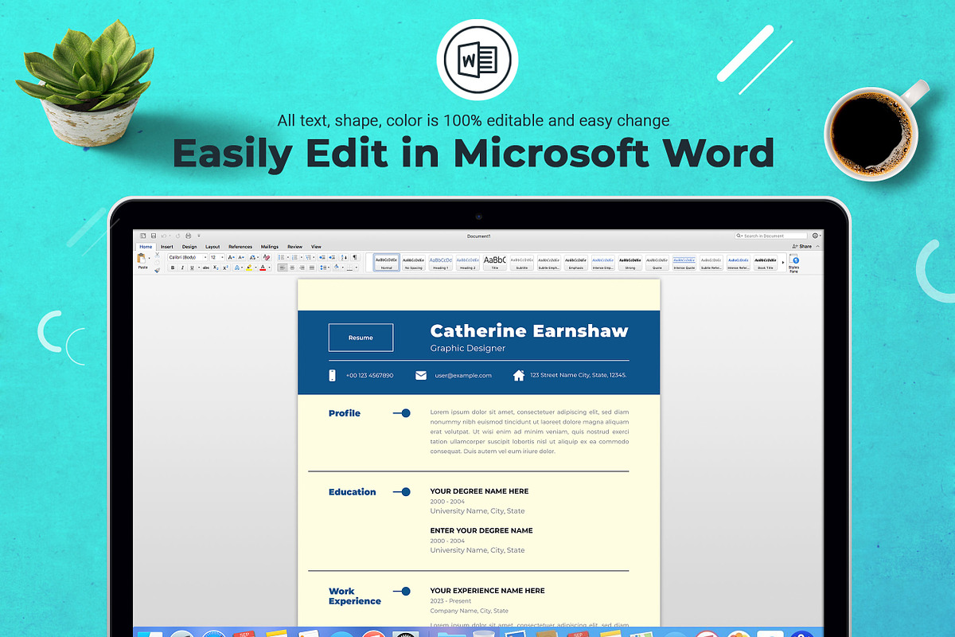
Task: Collapse the ribbon using the chevron near Share
Action: 817,246
